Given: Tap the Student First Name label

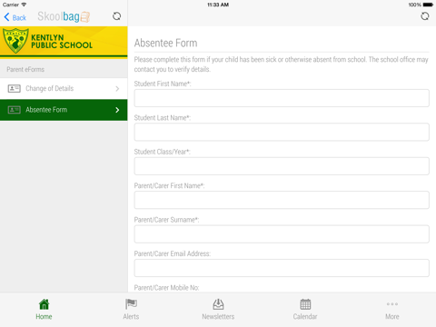Looking at the screenshot, I should [x=163, y=84].
